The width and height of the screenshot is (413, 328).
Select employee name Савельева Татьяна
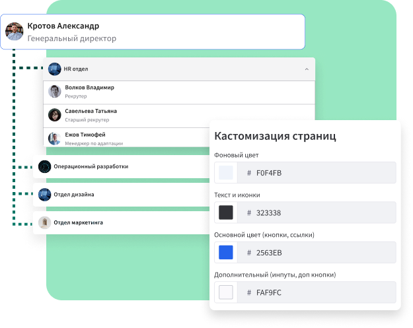click(x=91, y=111)
